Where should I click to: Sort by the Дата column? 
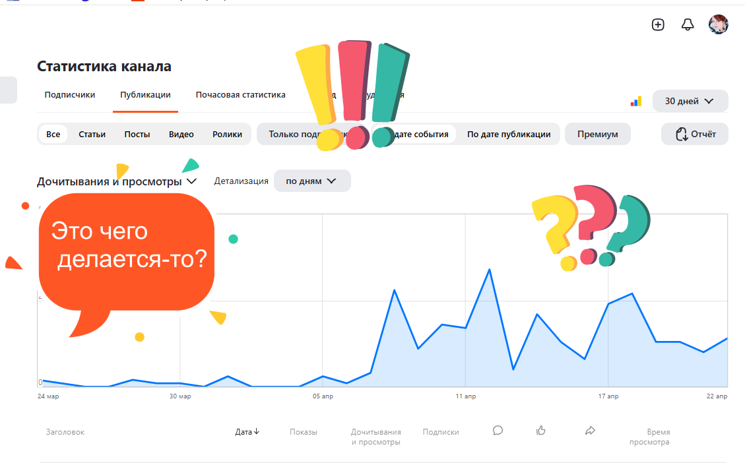point(247,431)
